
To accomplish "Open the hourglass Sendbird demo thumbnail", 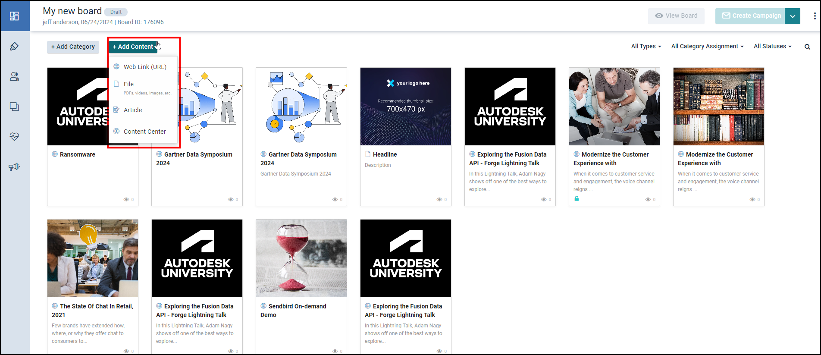I will click(301, 258).
